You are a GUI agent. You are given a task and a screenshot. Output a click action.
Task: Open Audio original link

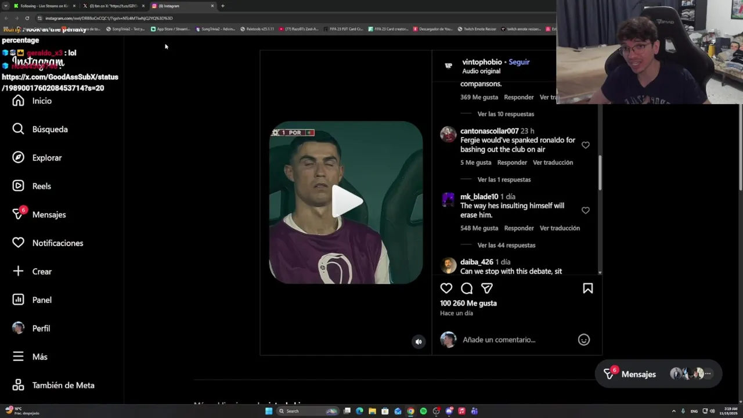481,71
